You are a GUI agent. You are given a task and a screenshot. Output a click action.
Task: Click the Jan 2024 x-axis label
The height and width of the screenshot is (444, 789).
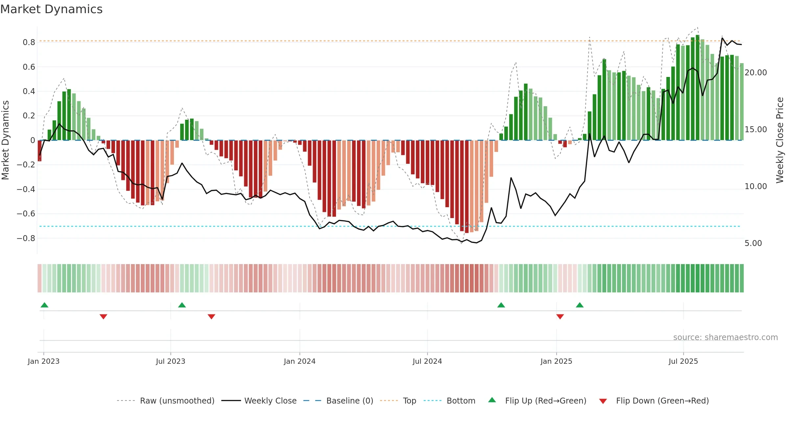coord(300,361)
